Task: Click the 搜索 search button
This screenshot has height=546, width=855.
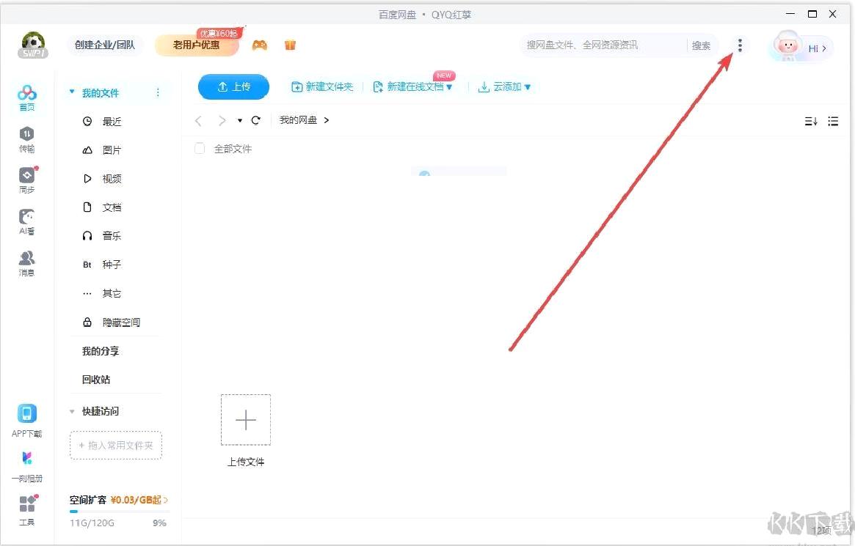Action: 701,45
